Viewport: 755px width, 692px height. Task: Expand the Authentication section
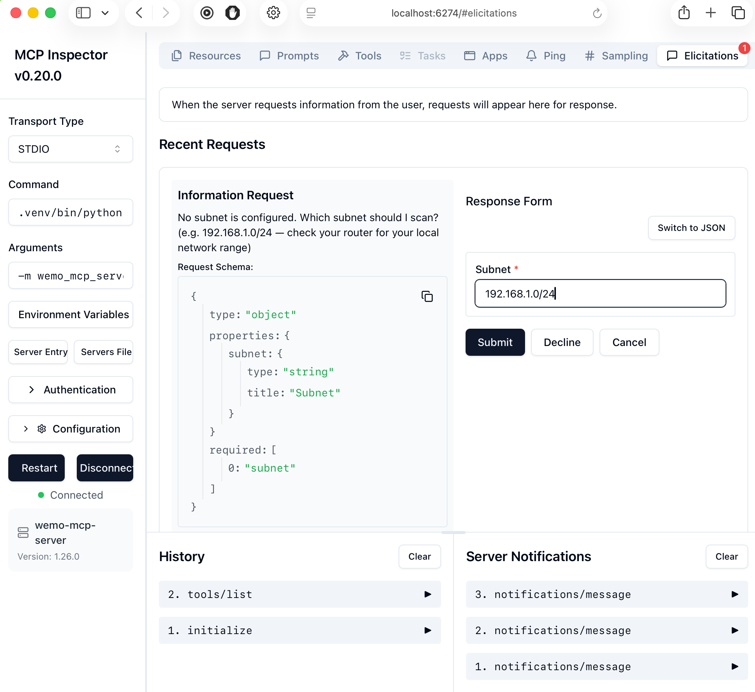click(70, 390)
